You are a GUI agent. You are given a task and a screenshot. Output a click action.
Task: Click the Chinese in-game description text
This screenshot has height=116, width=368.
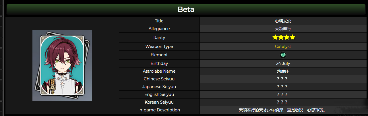click(283, 110)
